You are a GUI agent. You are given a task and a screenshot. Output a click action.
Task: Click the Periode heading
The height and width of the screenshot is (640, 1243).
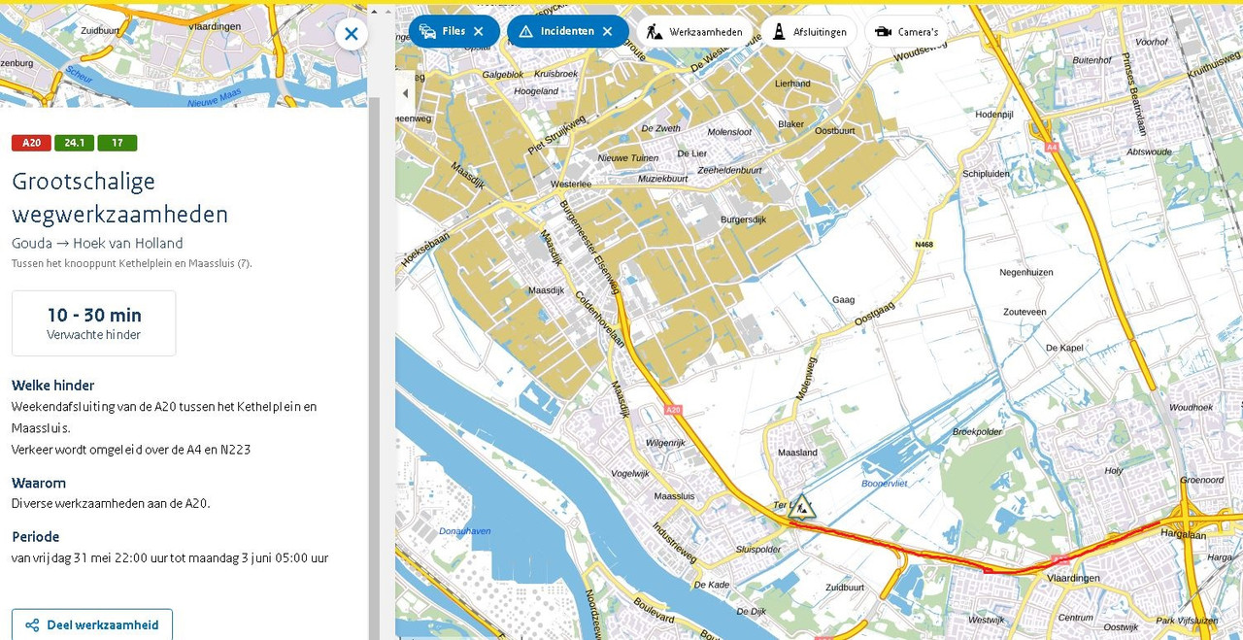[x=36, y=537]
